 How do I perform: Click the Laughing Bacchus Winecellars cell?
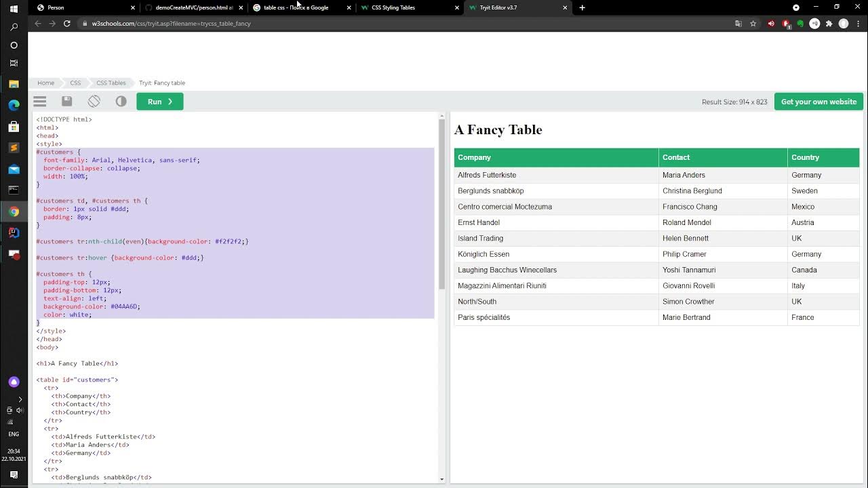tap(556, 270)
